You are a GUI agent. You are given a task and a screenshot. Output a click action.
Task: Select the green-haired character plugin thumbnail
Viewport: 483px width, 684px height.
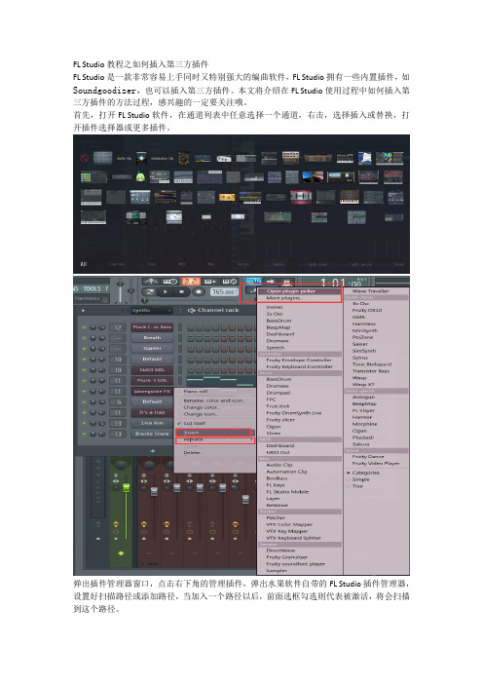coord(140,177)
